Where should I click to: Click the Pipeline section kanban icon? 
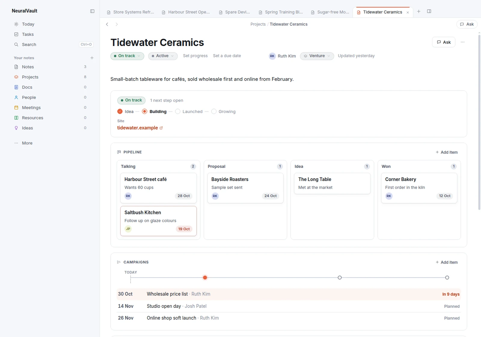[119, 152]
